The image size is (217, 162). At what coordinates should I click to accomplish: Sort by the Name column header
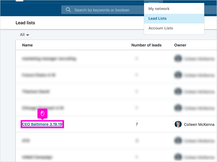tap(27, 45)
